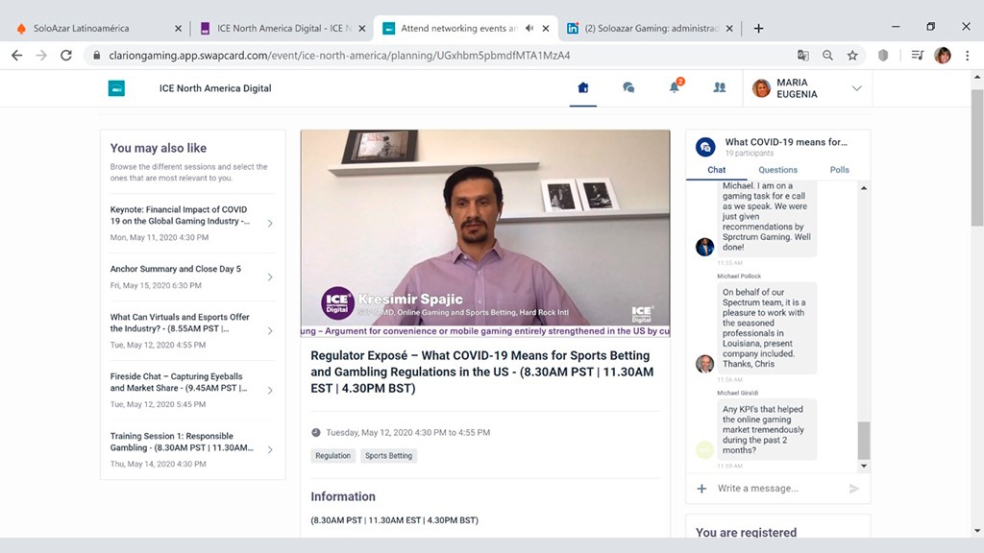The width and height of the screenshot is (984, 553).
Task: Open the Home icon in Swapcard header
Action: click(x=582, y=87)
